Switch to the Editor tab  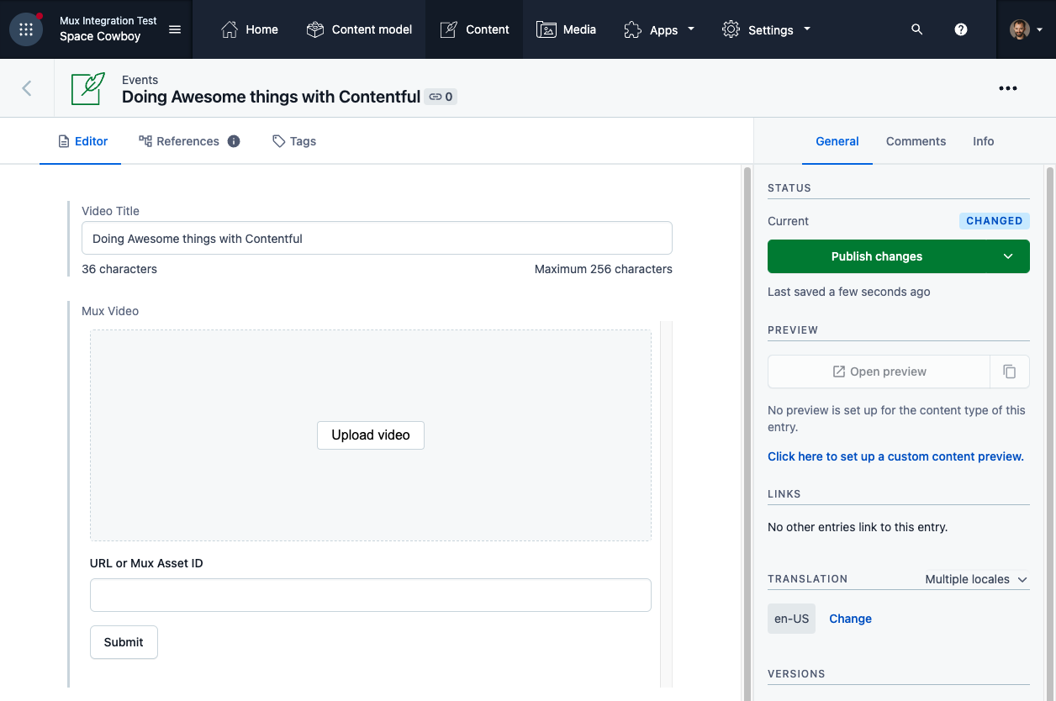click(82, 141)
